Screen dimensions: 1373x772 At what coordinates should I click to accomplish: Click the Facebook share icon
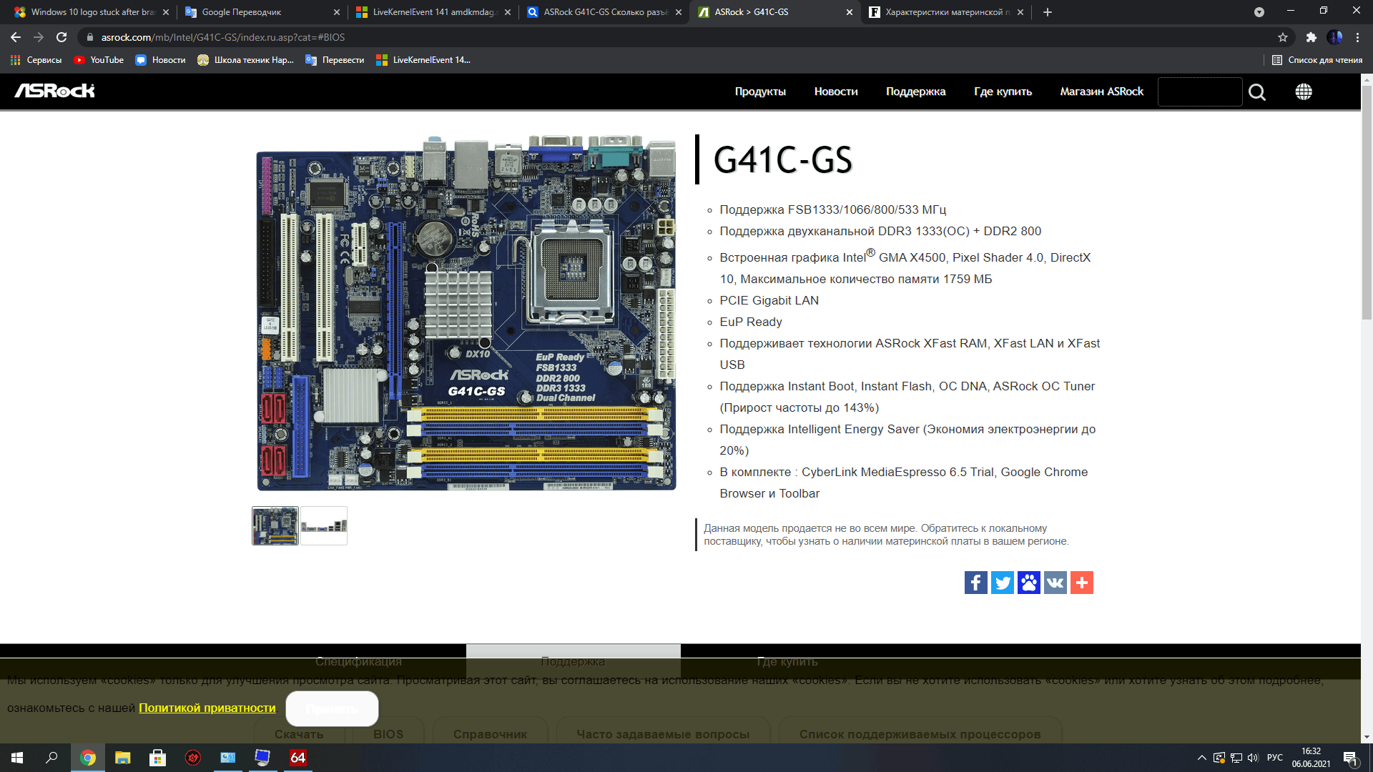[975, 583]
